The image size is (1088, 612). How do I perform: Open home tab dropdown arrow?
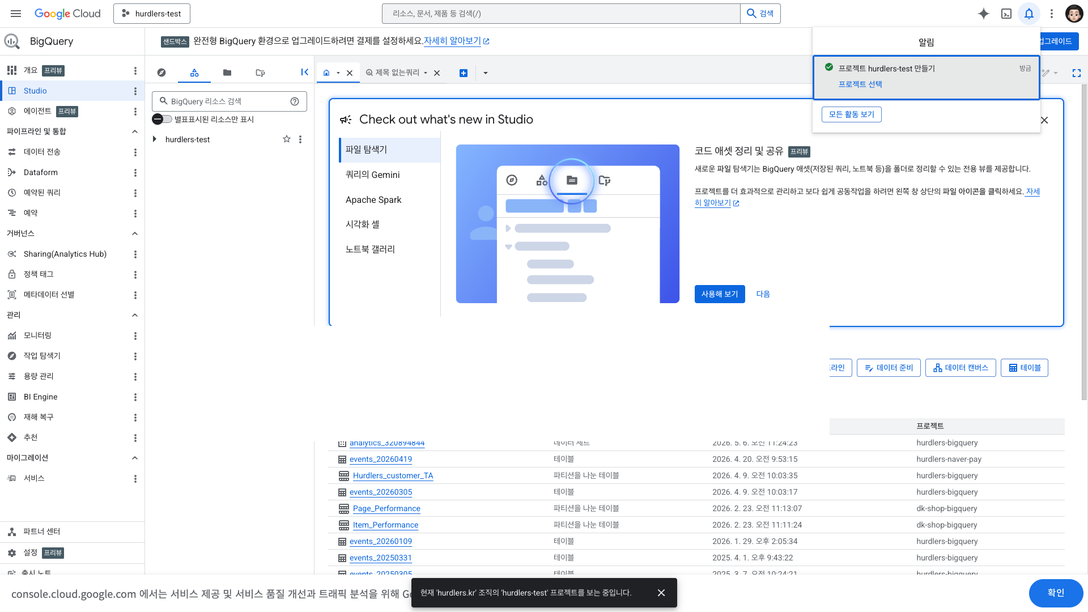click(338, 73)
